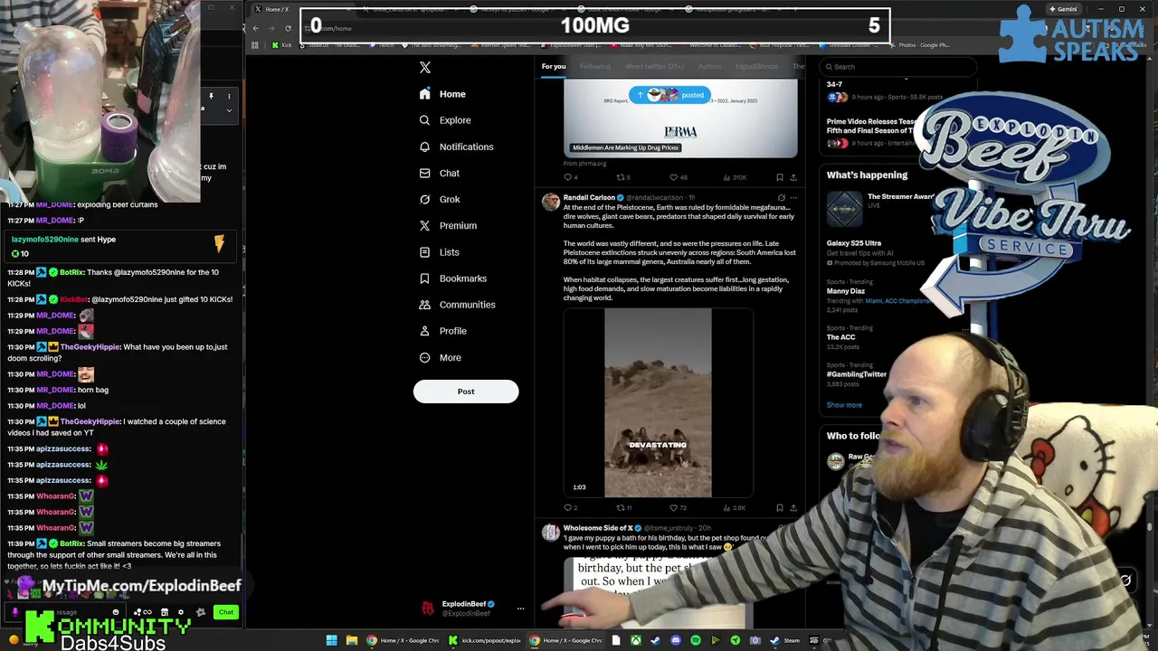1158x651 pixels.
Task: Click the Lists icon in sidebar
Action: [x=424, y=252]
